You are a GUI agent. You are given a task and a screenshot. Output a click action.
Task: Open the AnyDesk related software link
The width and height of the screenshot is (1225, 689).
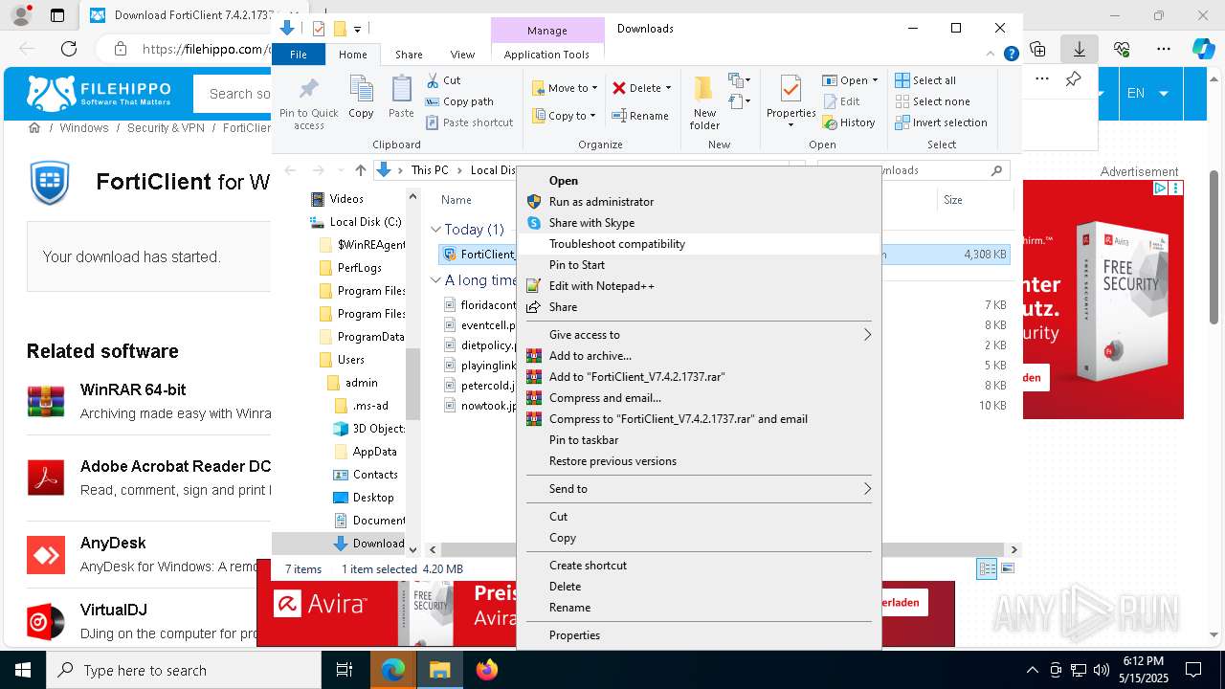point(113,543)
